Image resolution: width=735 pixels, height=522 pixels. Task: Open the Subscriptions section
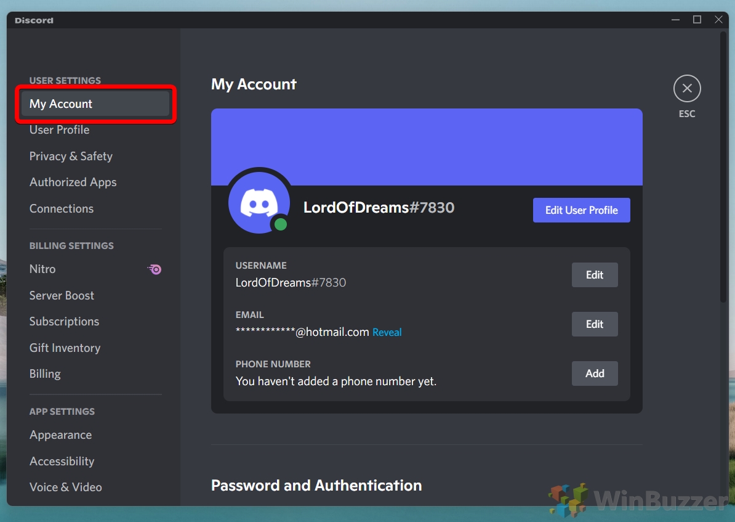pyautogui.click(x=64, y=321)
